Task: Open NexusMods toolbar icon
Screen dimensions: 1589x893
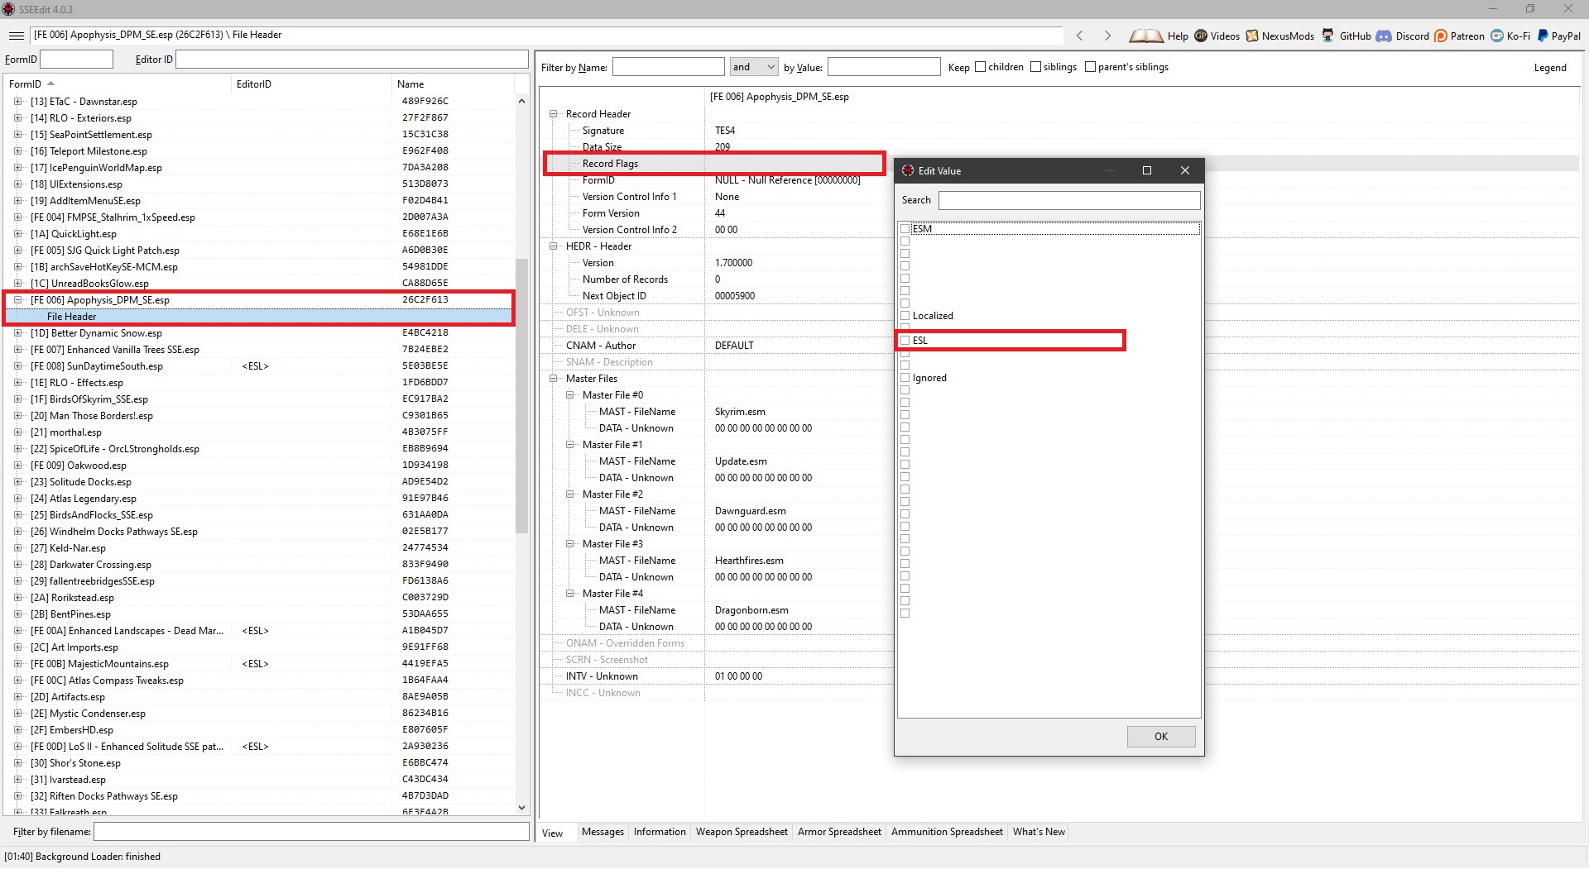Action: point(1252,36)
